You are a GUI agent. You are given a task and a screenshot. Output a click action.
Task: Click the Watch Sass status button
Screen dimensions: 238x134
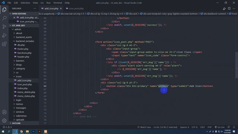(x=144, y=127)
